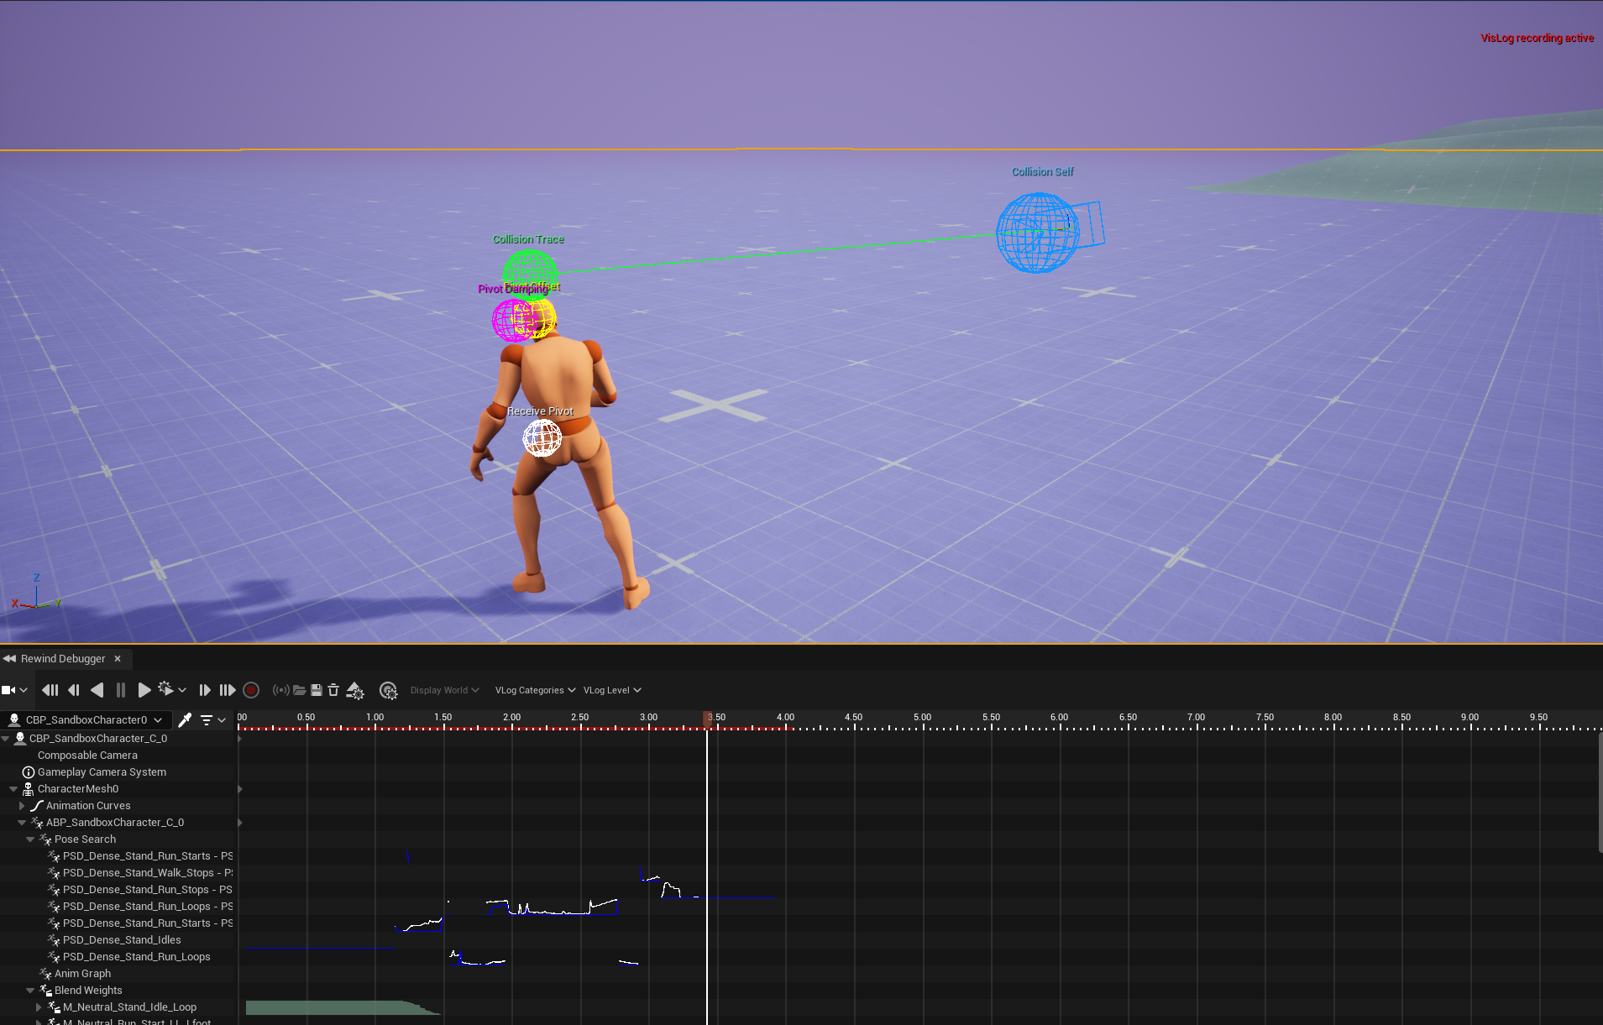Open the VLog Level dropdown
1603x1025 pixels.
(x=612, y=690)
